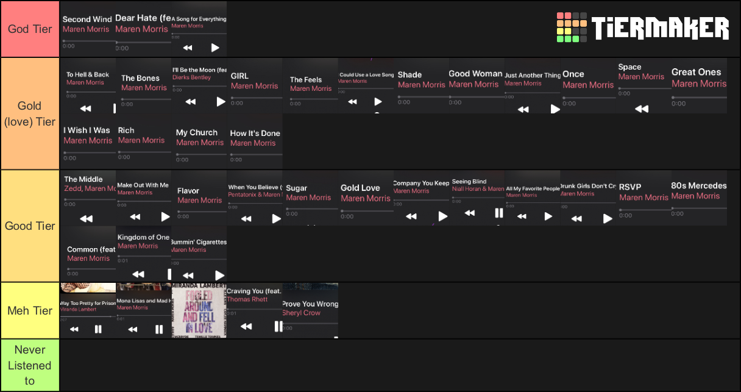Select the Good Tier label

(x=30, y=226)
